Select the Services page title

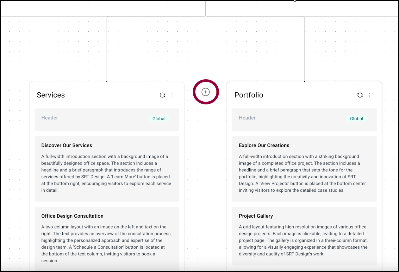[51, 95]
